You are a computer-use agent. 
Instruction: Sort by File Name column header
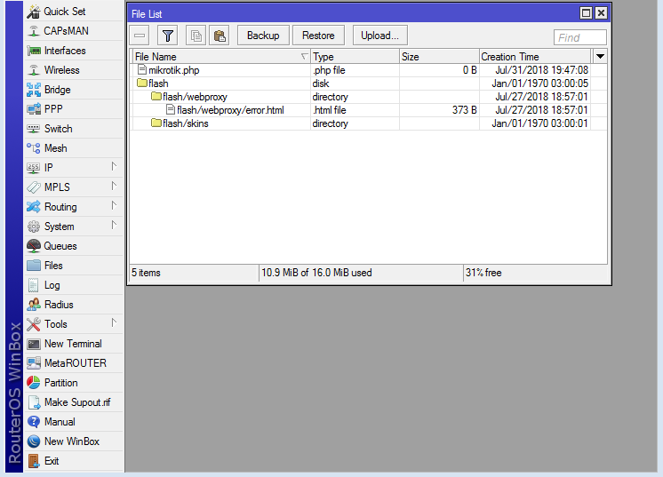(x=221, y=57)
